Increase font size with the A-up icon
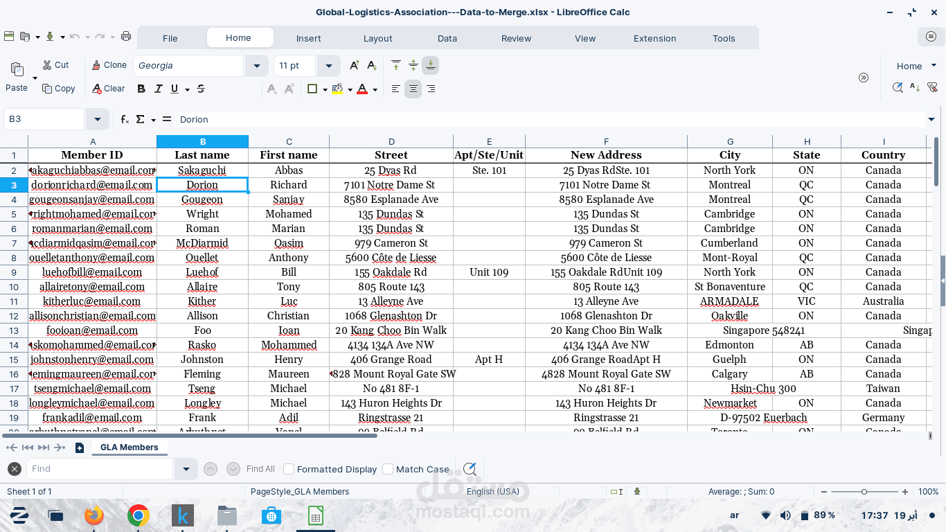This screenshot has height=532, width=946. pos(355,65)
